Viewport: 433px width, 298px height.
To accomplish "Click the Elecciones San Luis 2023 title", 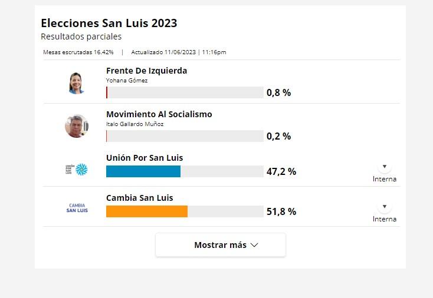I will tap(109, 24).
